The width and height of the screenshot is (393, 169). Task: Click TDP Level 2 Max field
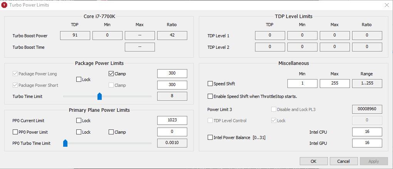click(335, 47)
